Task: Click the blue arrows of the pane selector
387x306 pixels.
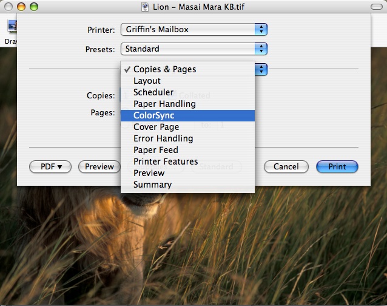Action: (x=261, y=69)
